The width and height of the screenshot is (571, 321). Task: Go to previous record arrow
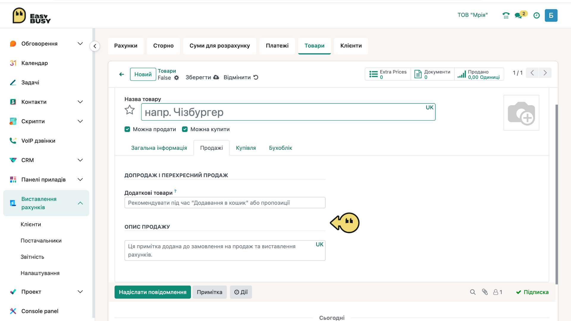[532, 73]
